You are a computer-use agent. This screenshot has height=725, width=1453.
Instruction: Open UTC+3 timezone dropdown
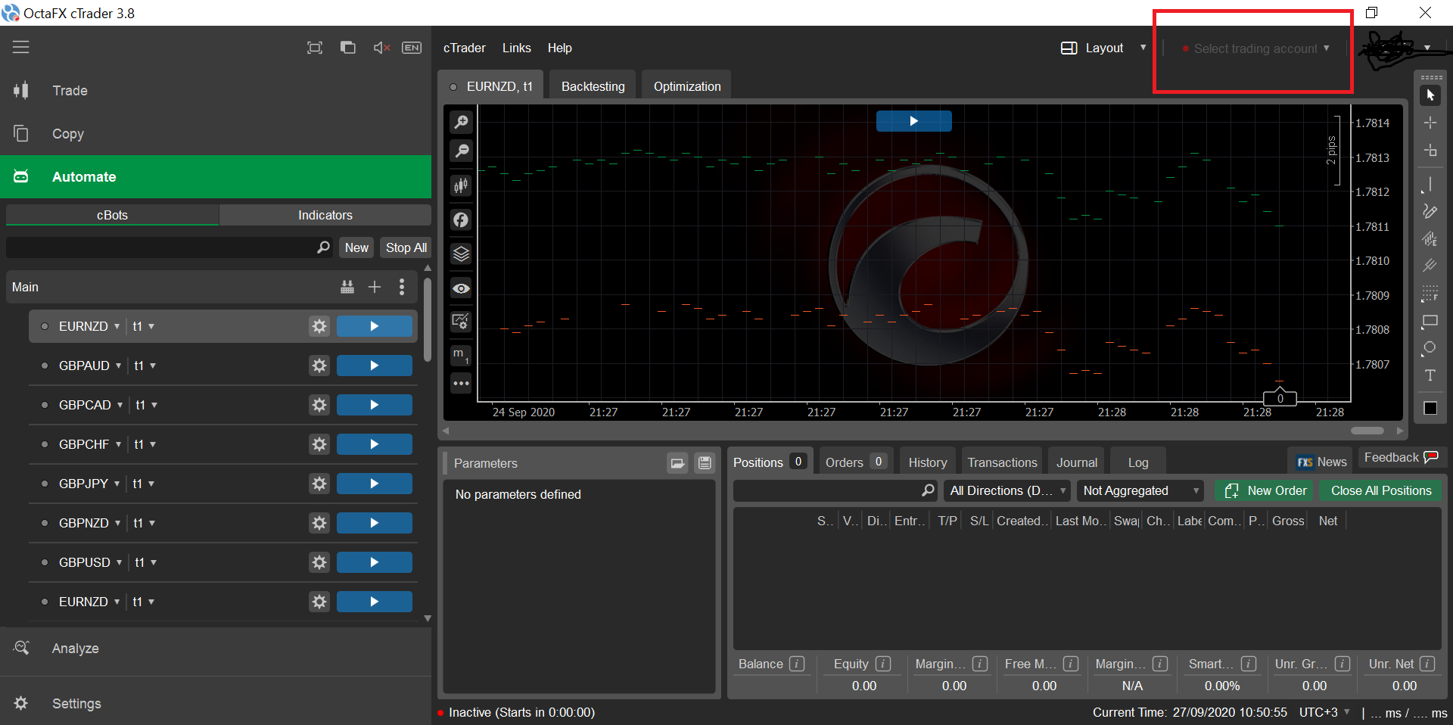click(1324, 712)
